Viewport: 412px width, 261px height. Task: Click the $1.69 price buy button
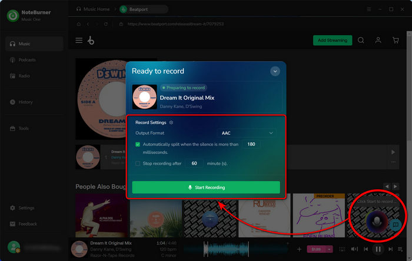[x=316, y=249]
